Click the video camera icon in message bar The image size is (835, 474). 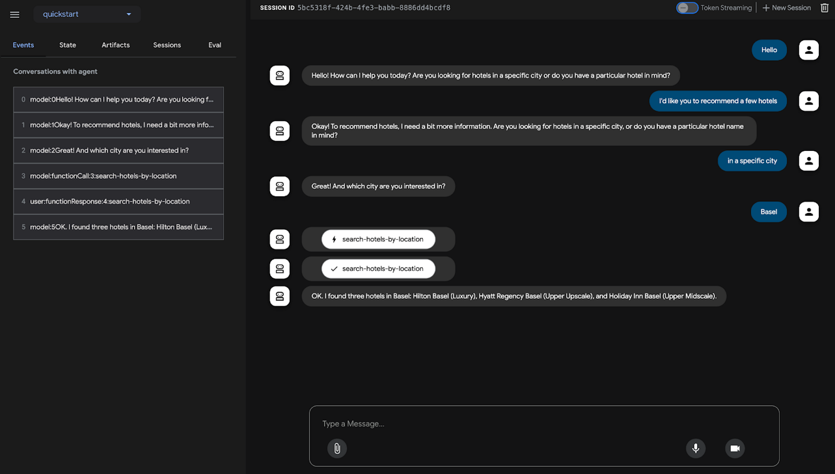[x=735, y=448]
